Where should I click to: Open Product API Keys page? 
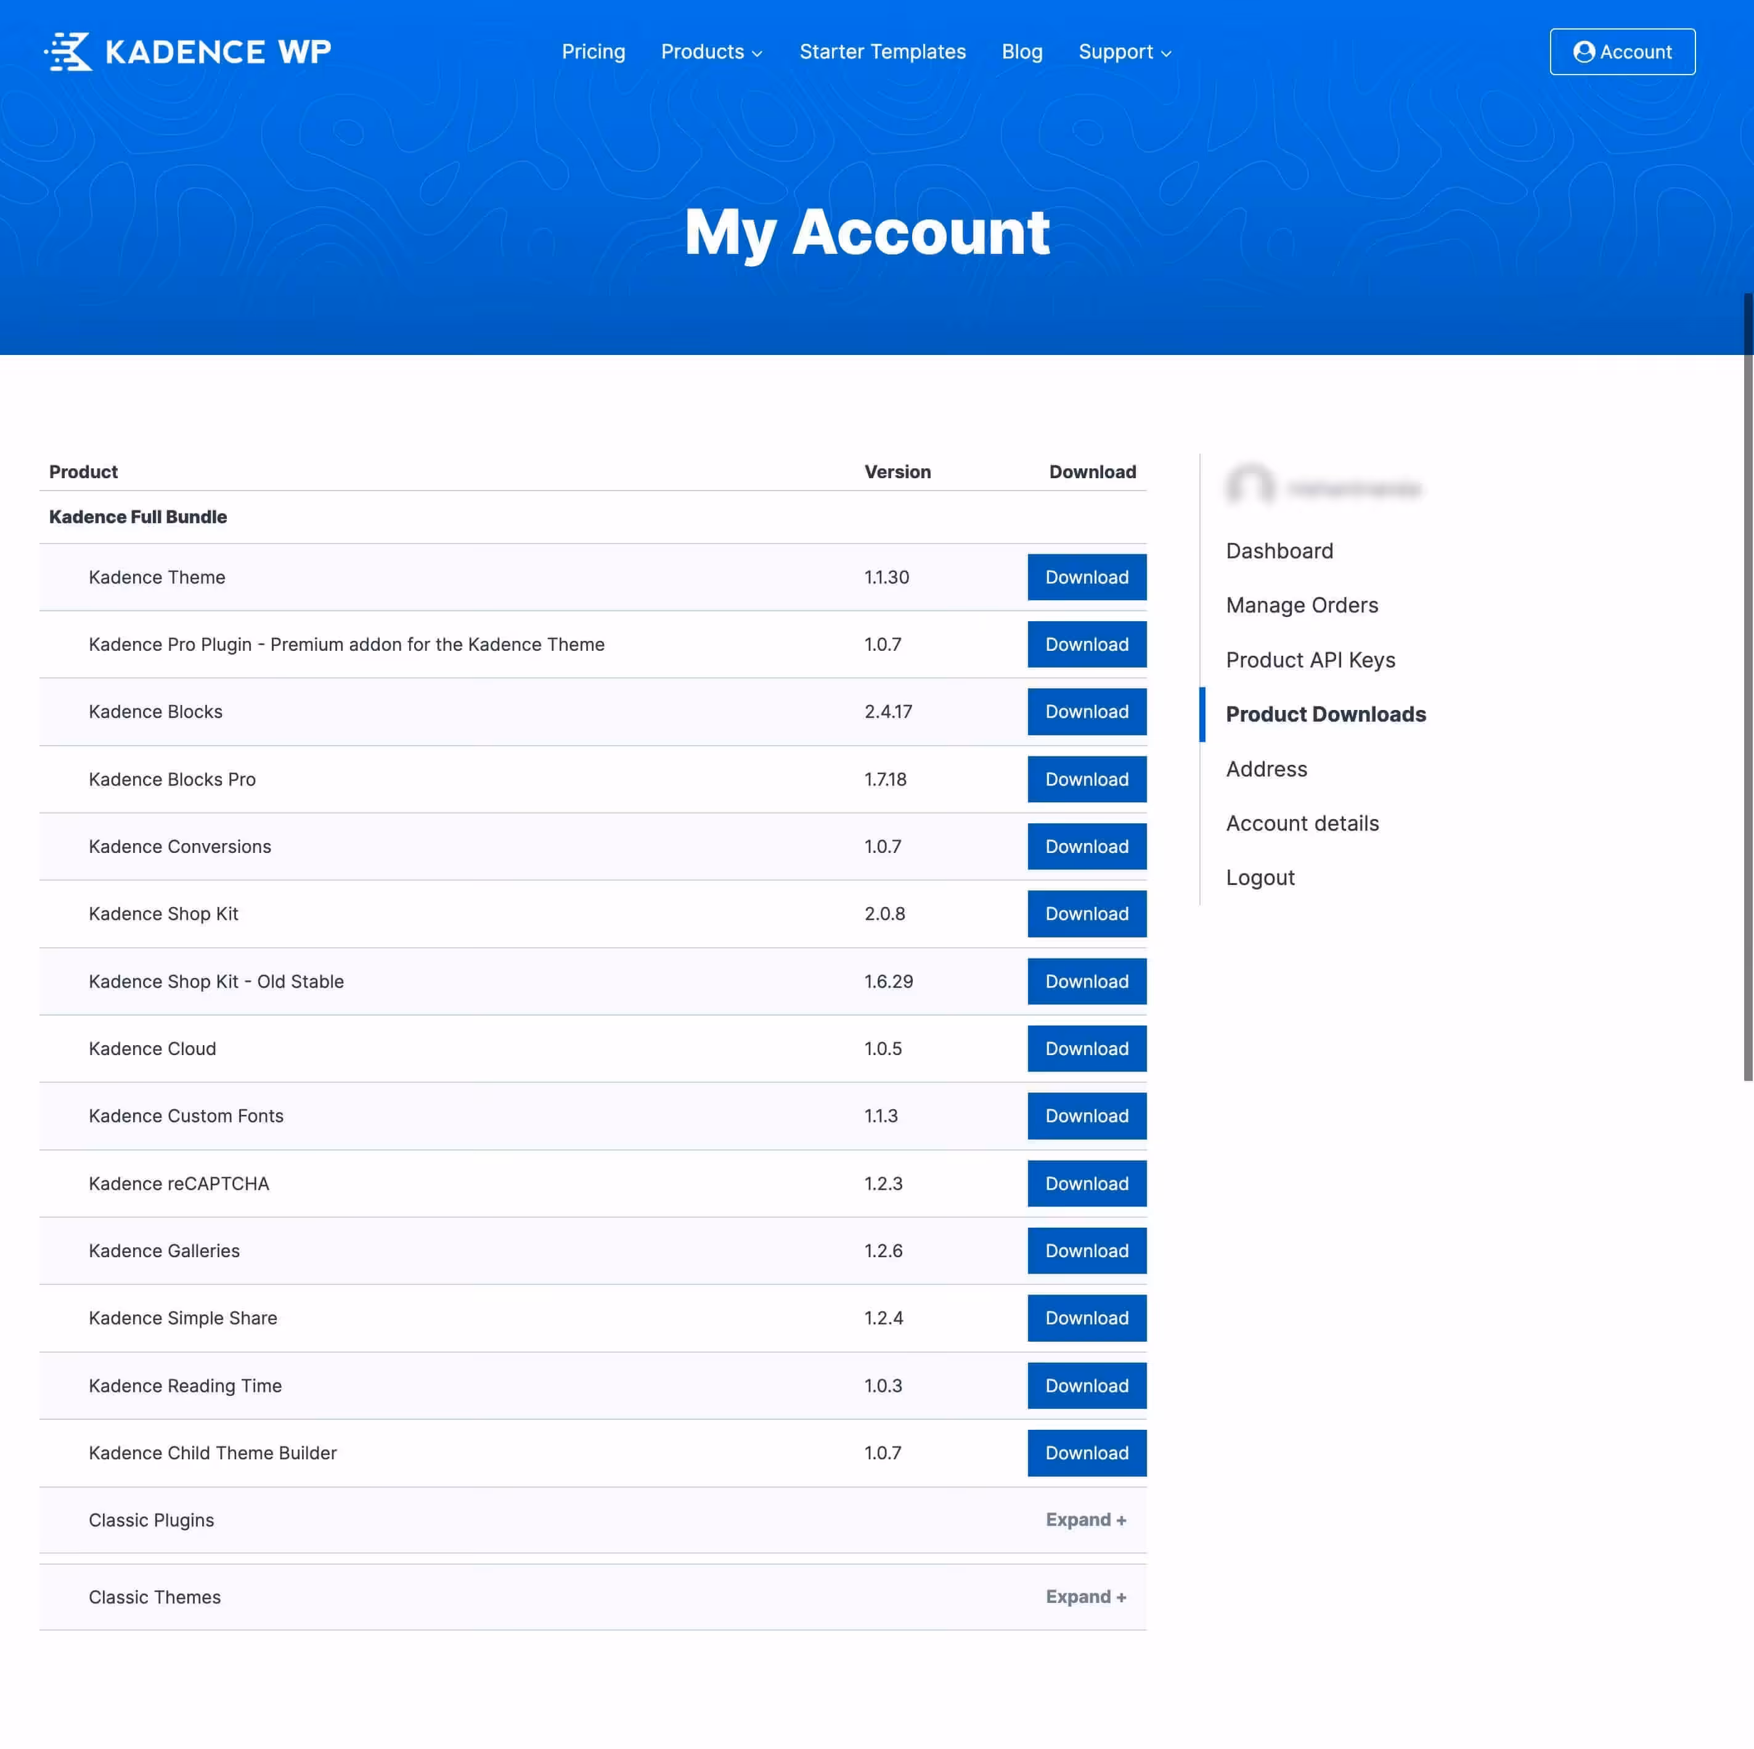[1309, 660]
